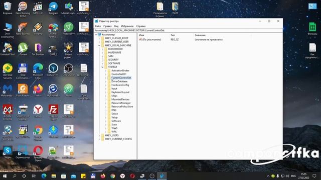Expand the HKEY_CLASSES_ROOT node arrow
The height and width of the screenshot is (180, 321).
coord(99,38)
